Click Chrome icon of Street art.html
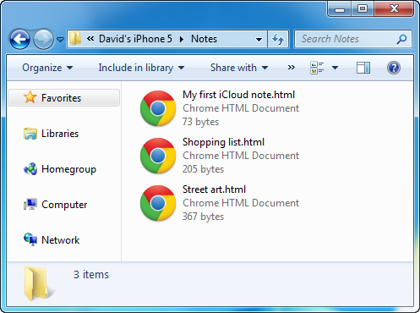 158,203
